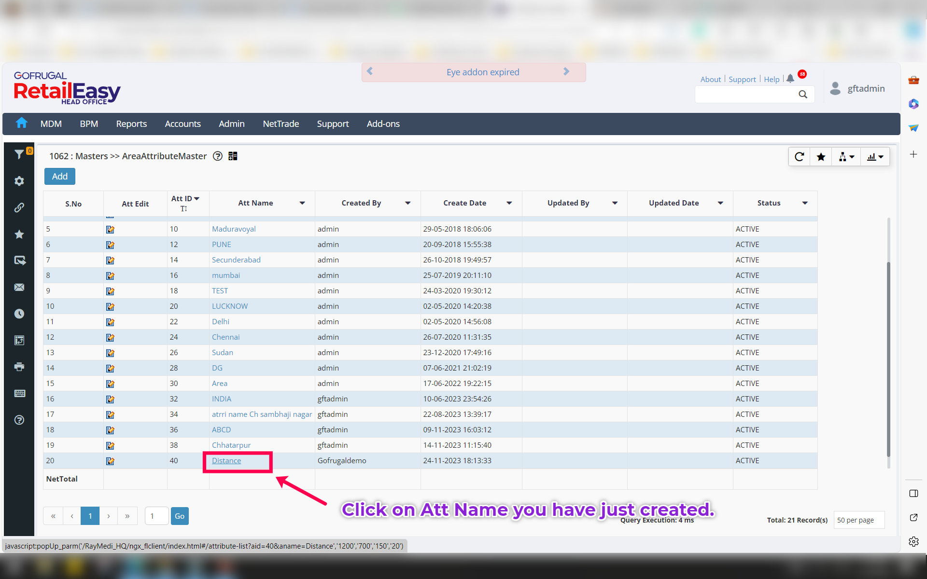Open the Reports menu
Viewport: 927px width, 579px height.
(x=131, y=124)
